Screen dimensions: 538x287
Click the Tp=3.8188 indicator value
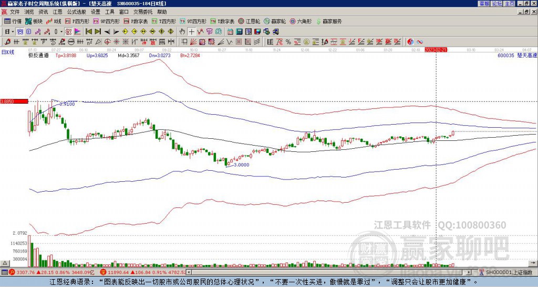coord(65,55)
